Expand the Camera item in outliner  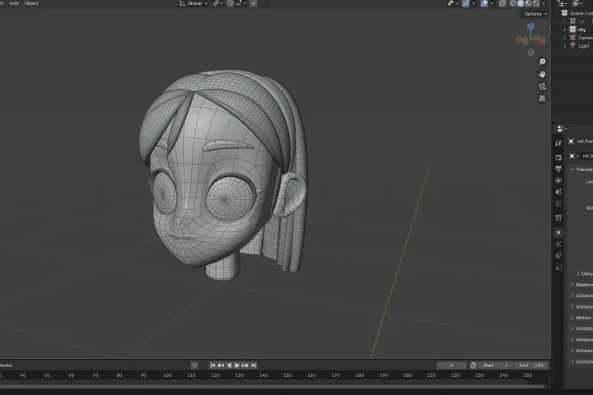click(565, 38)
